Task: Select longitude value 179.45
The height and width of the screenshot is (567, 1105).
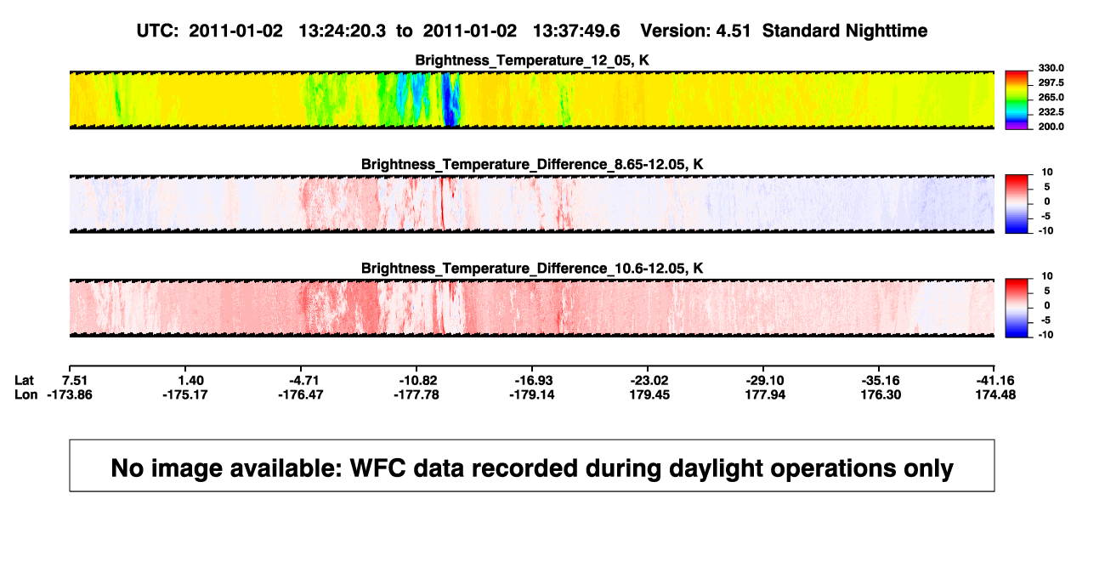Action: pyautogui.click(x=651, y=394)
